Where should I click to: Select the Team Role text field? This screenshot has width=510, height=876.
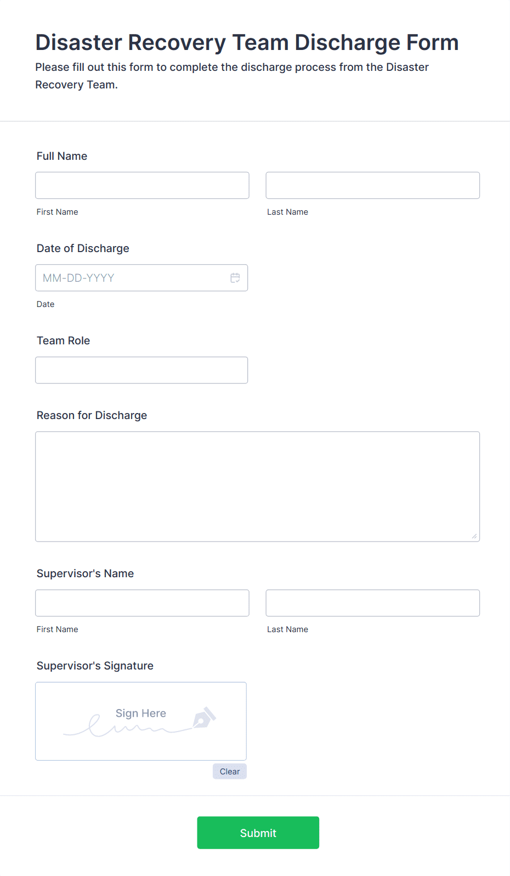(141, 370)
